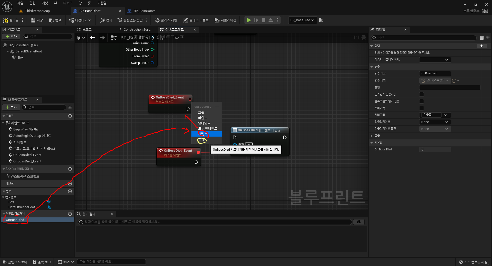This screenshot has height=266, width=492.
Task: Click the frame skip play button
Action: 256,20
